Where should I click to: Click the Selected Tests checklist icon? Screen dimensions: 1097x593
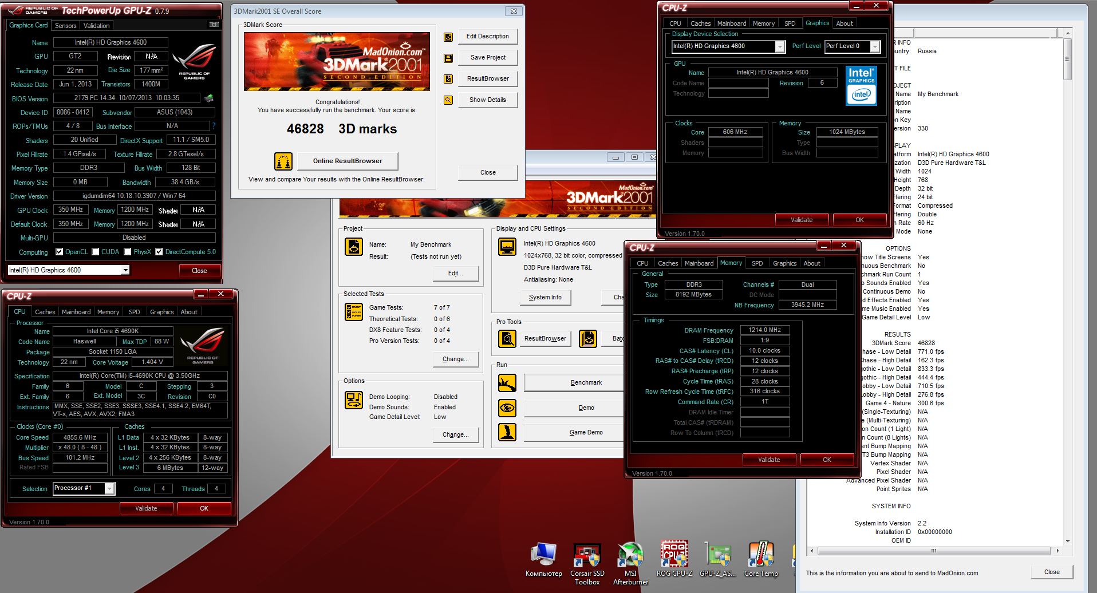tap(354, 312)
